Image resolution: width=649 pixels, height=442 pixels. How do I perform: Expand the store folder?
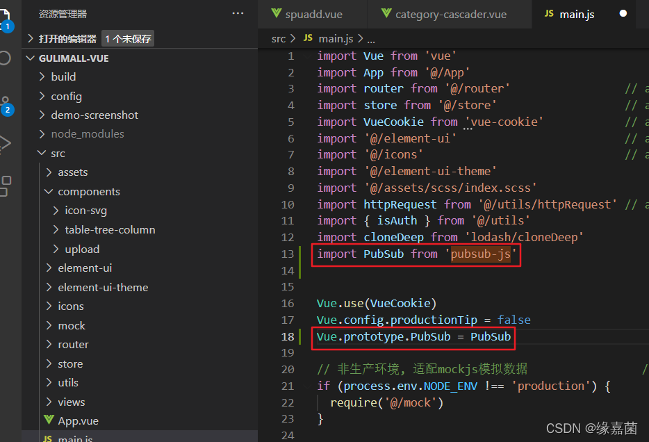(49, 363)
